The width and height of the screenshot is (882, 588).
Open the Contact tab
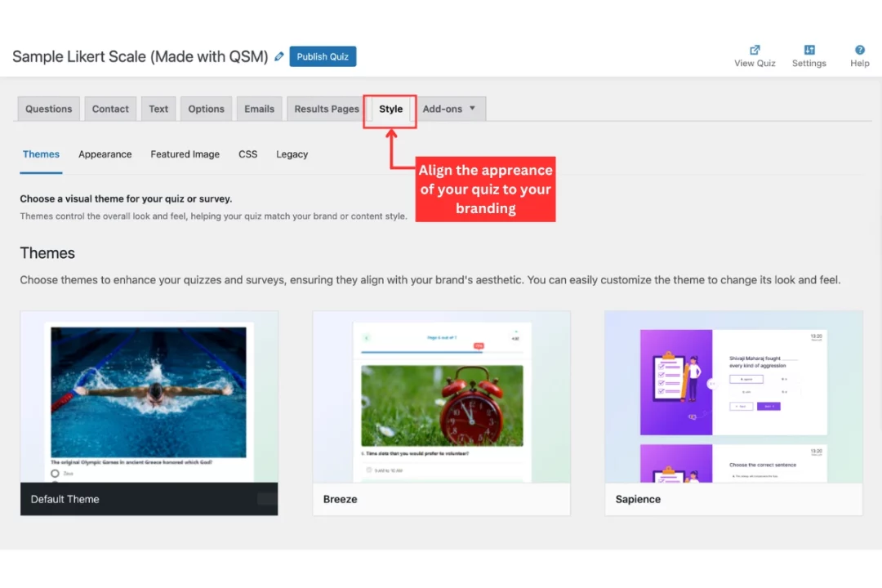click(x=110, y=108)
